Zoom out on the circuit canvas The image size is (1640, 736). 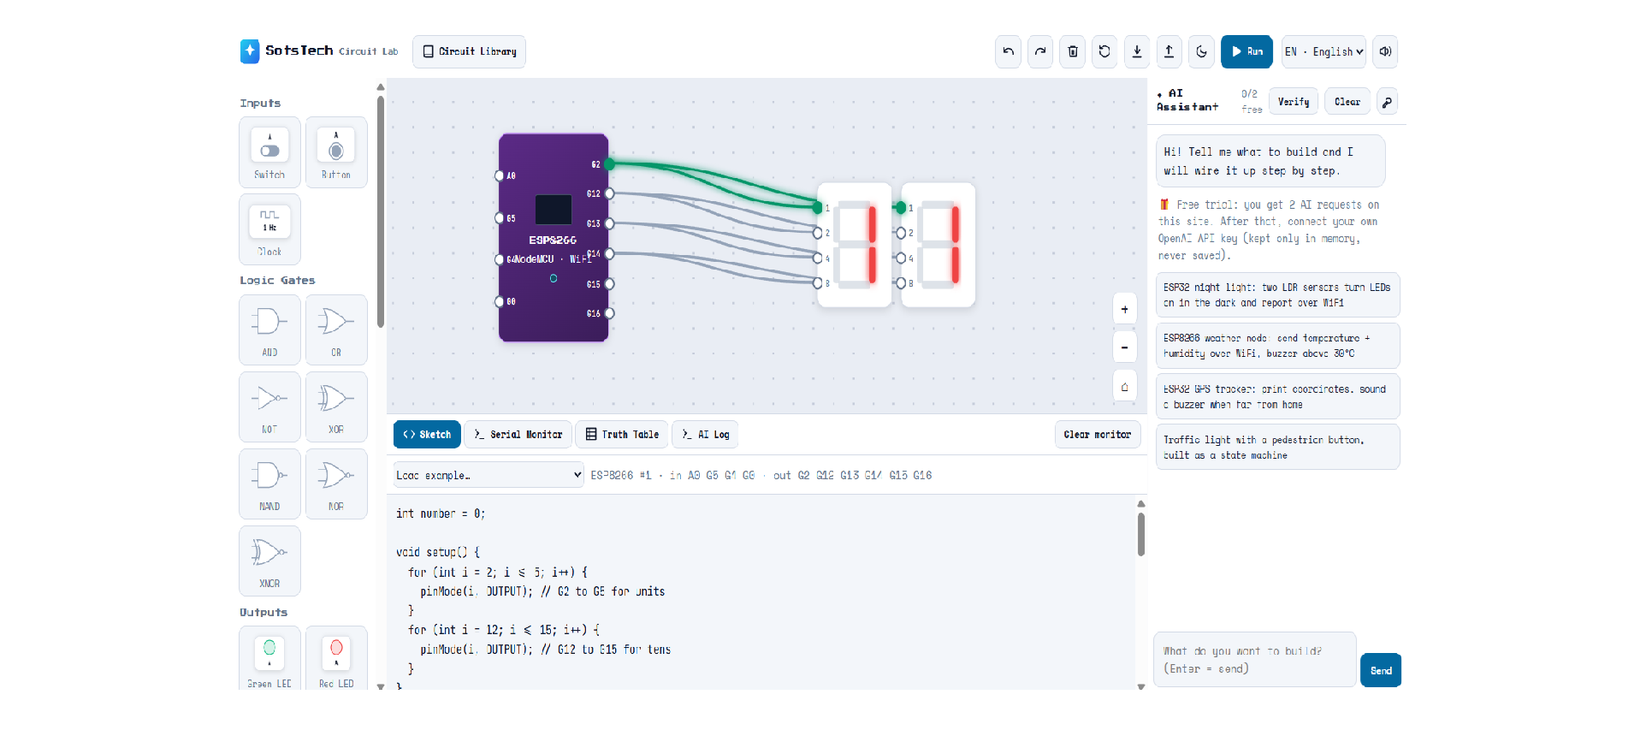[1124, 347]
